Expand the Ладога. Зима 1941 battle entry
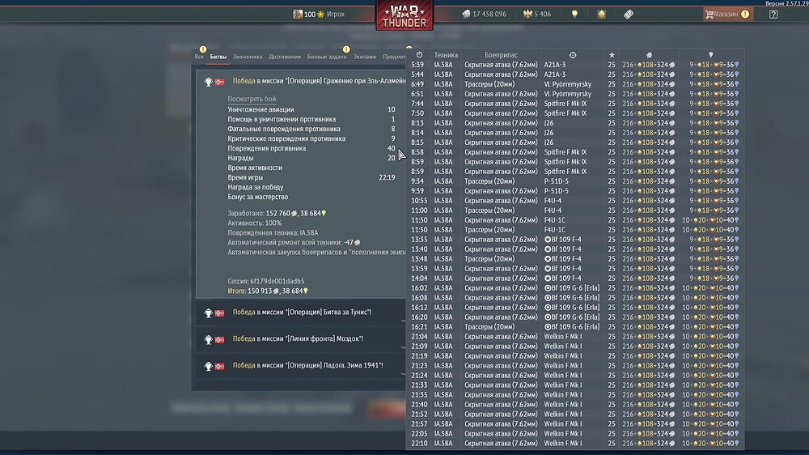This screenshot has height=455, width=809. pos(301,366)
